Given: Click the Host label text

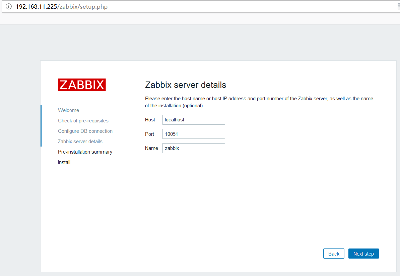Looking at the screenshot, I should pos(150,120).
